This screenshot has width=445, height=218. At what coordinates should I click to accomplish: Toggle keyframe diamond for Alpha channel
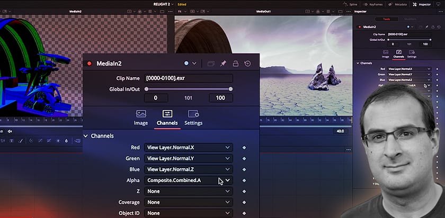pos(244,180)
